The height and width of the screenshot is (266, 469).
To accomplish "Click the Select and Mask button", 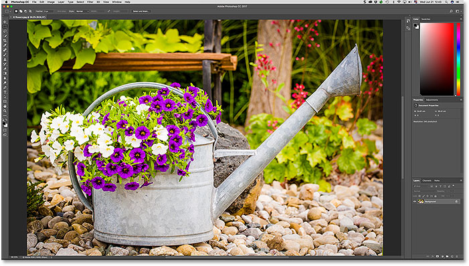I will tap(141, 11).
